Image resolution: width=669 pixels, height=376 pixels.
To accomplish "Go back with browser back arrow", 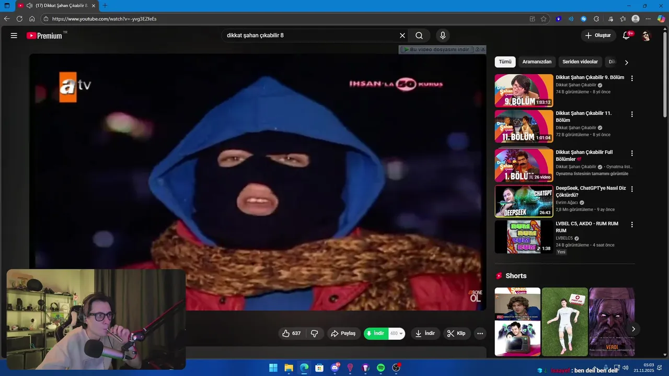I will pos(7,19).
